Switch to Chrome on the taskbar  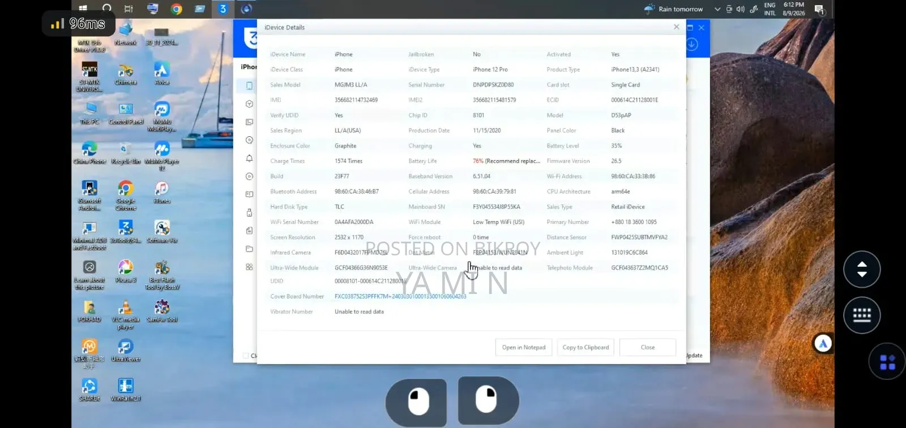pyautogui.click(x=176, y=8)
